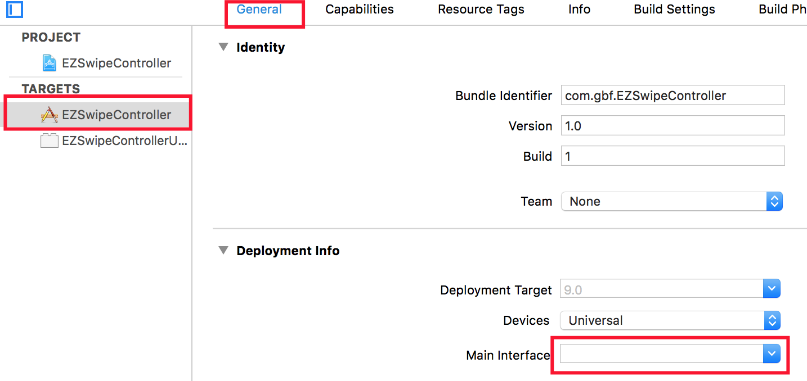Click the Build field showing 1
The image size is (807, 381).
click(673, 156)
